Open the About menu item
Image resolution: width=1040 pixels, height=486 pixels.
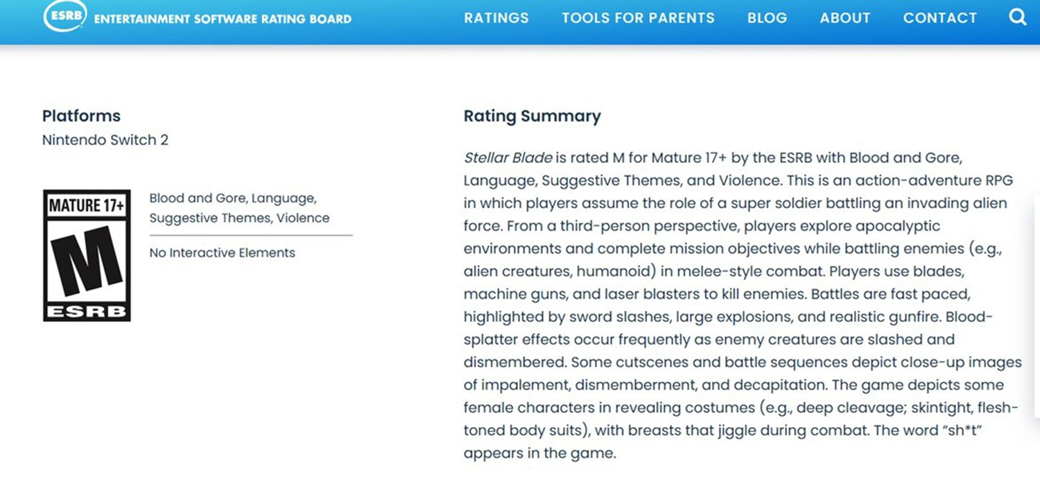844,18
